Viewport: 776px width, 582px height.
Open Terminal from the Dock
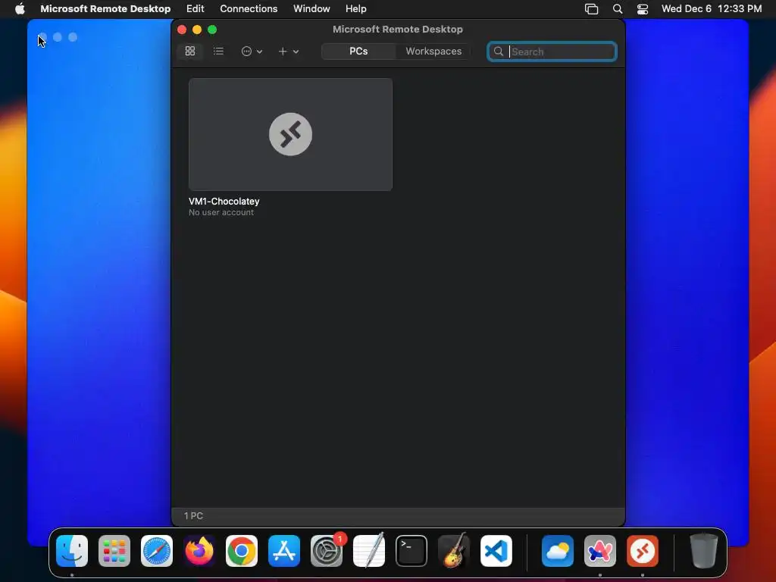click(411, 551)
